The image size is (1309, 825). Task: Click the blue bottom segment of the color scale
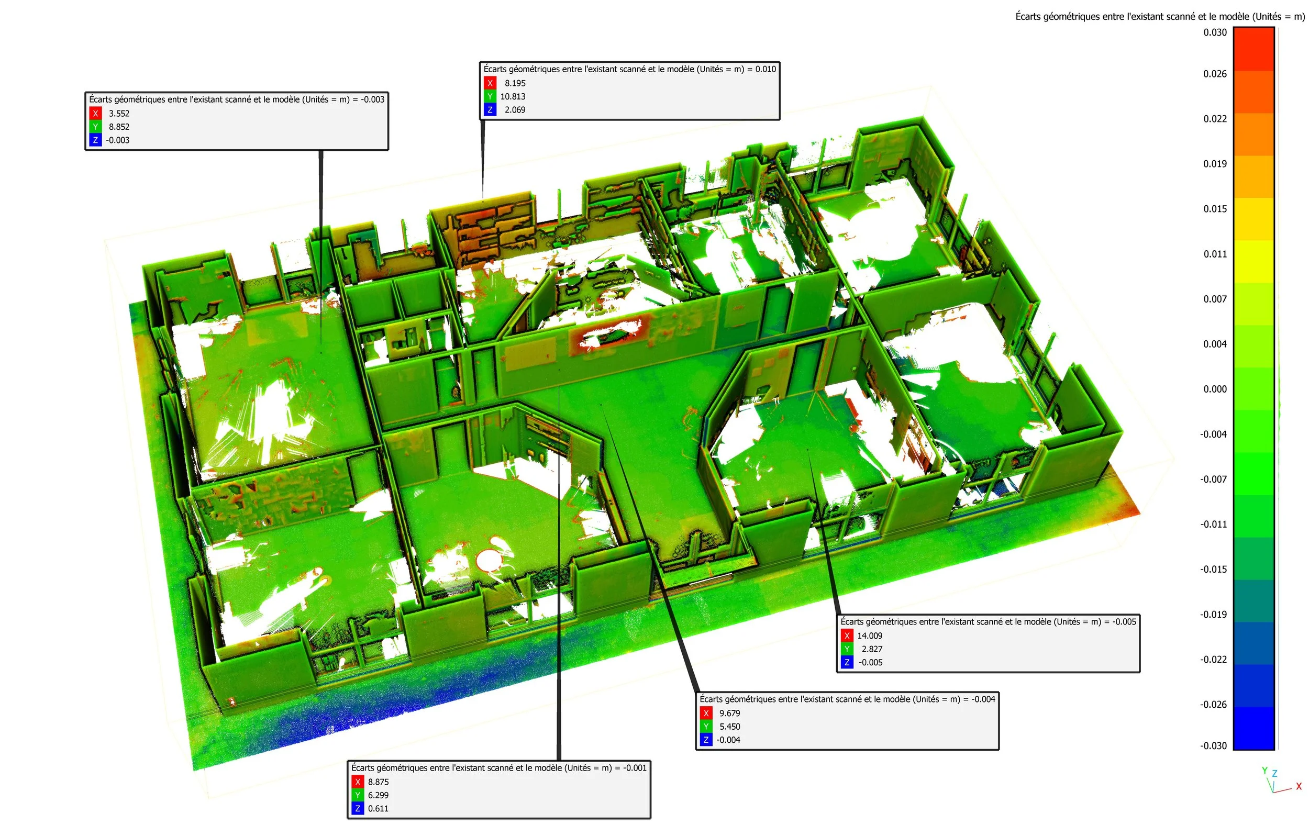click(1253, 728)
